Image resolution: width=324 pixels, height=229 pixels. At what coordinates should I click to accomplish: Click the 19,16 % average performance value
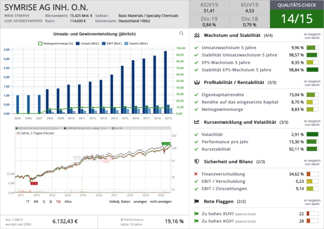tap(174, 221)
